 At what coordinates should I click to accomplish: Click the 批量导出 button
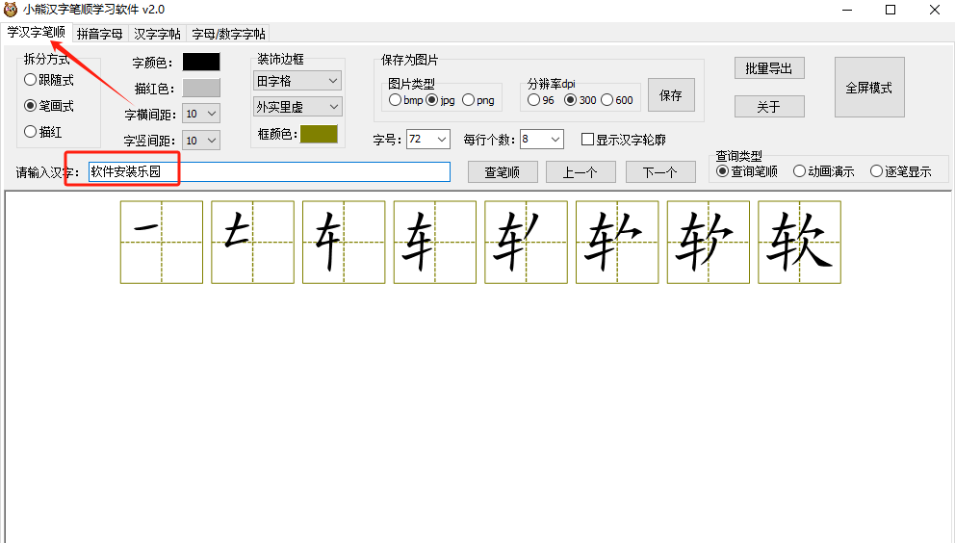point(768,68)
